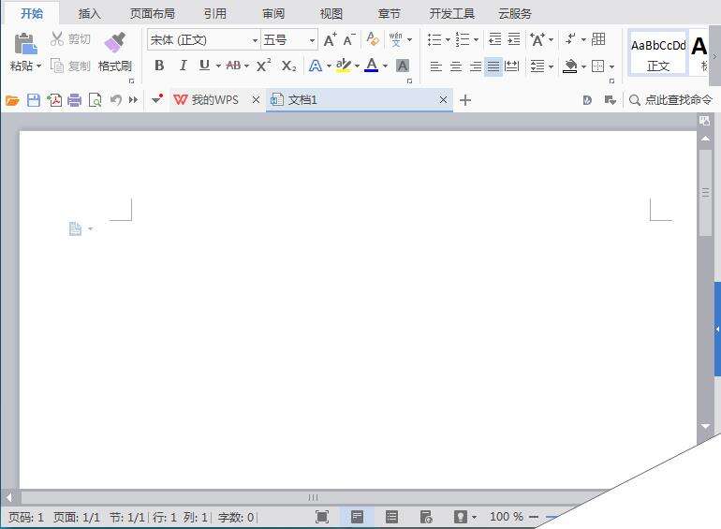
Task: Open file with folder icon
Action: 12,100
